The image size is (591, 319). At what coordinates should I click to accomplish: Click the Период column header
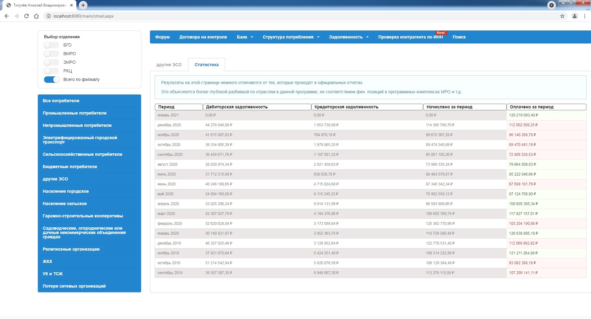pyautogui.click(x=179, y=107)
